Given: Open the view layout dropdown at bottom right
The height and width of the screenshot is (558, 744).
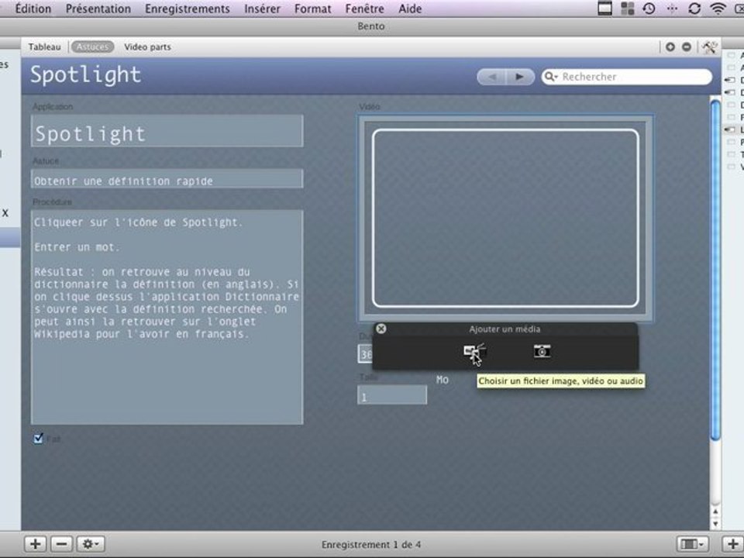Looking at the screenshot, I should 692,544.
